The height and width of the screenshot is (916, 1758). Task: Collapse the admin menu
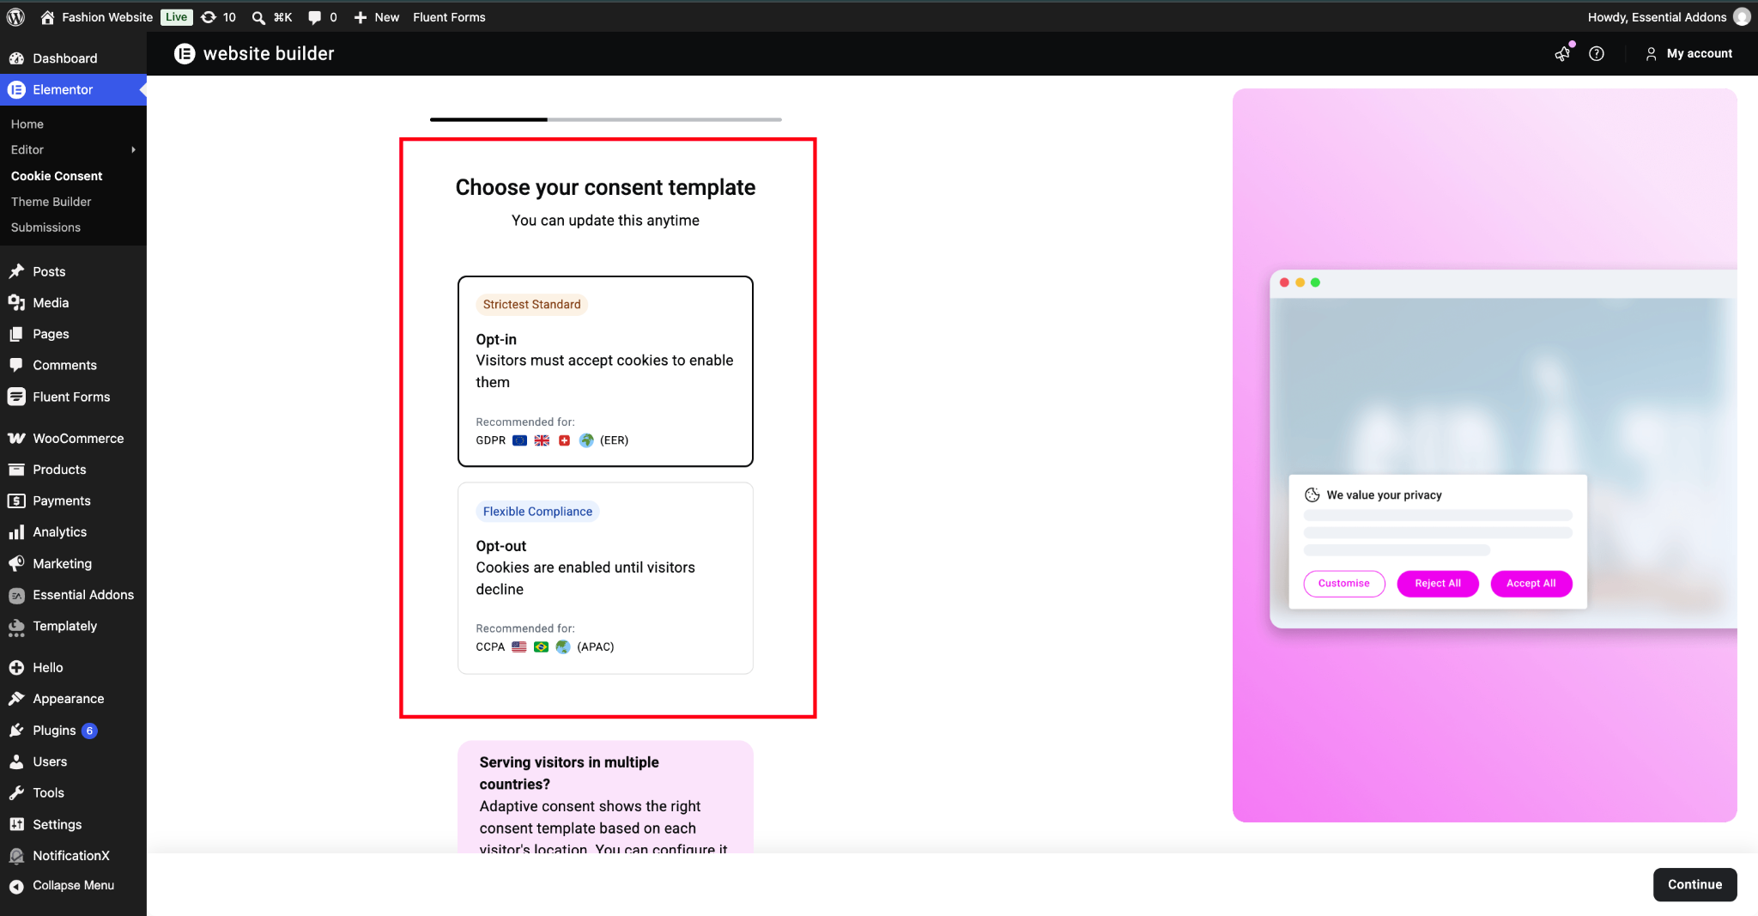[x=73, y=885]
